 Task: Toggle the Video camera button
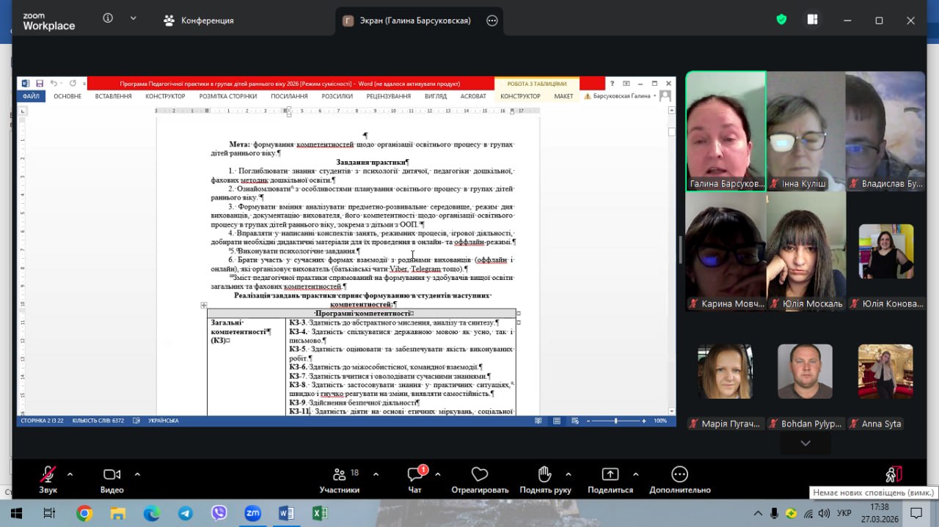112,475
